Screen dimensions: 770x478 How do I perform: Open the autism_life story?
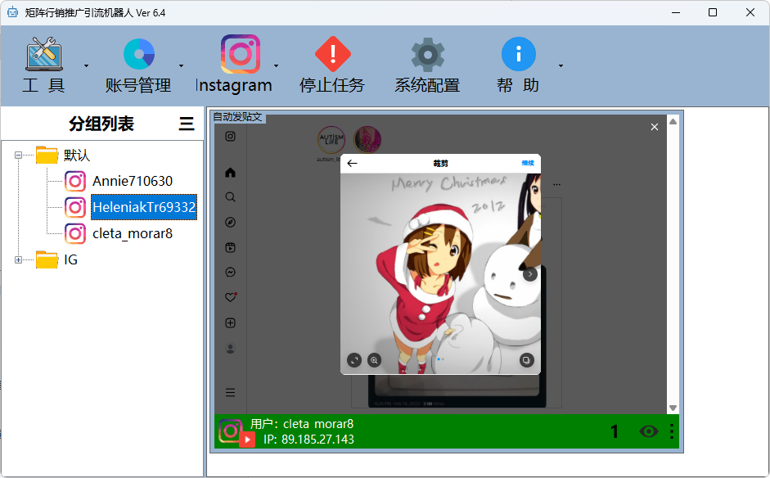pos(331,140)
